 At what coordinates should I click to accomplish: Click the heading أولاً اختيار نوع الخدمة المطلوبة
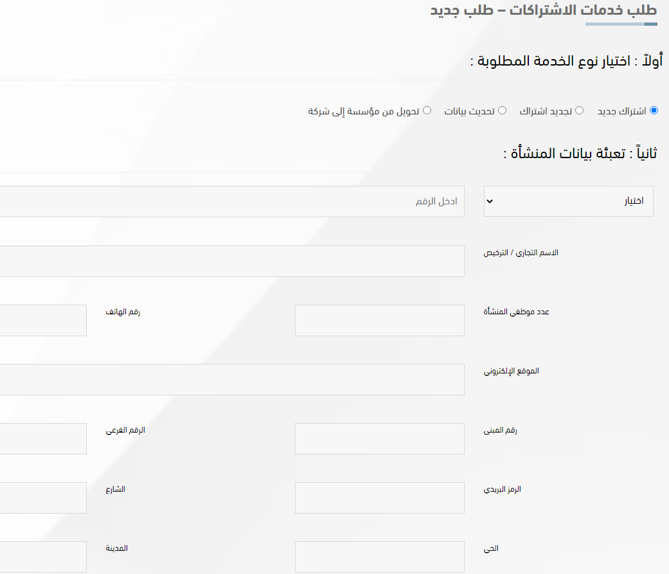tap(566, 61)
